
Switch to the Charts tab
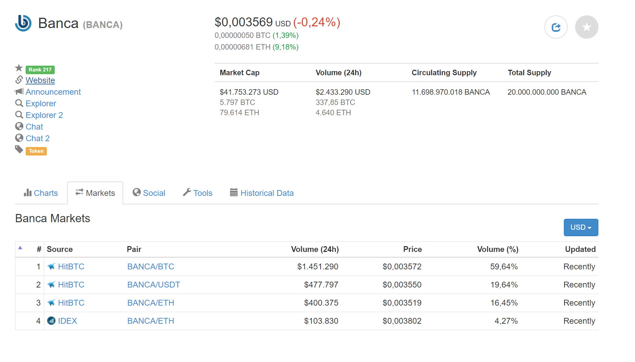[x=41, y=193]
